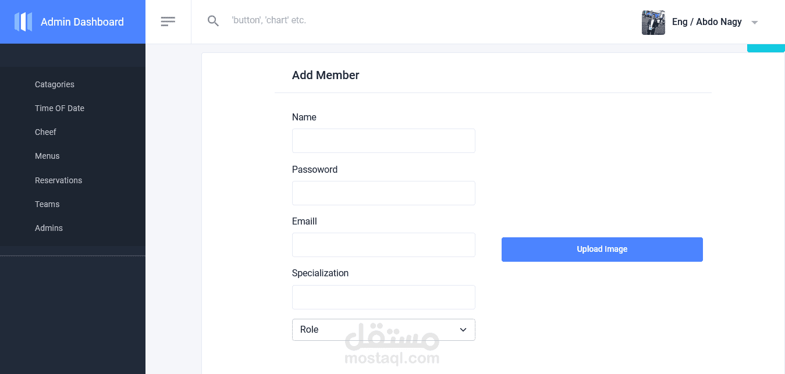
Task: Expand the Eng / Abdo Nagy dropdown arrow
Action: click(x=755, y=23)
